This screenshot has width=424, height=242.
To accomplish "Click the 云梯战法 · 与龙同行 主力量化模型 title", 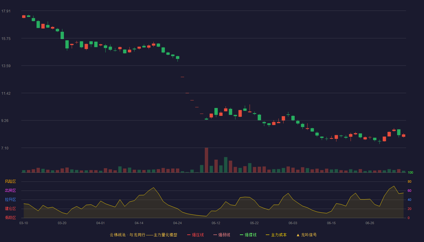I will click(144, 235).
